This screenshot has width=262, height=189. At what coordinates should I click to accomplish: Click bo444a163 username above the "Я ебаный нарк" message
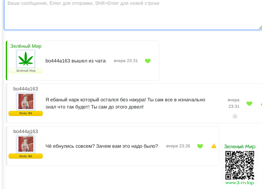tap(26, 89)
